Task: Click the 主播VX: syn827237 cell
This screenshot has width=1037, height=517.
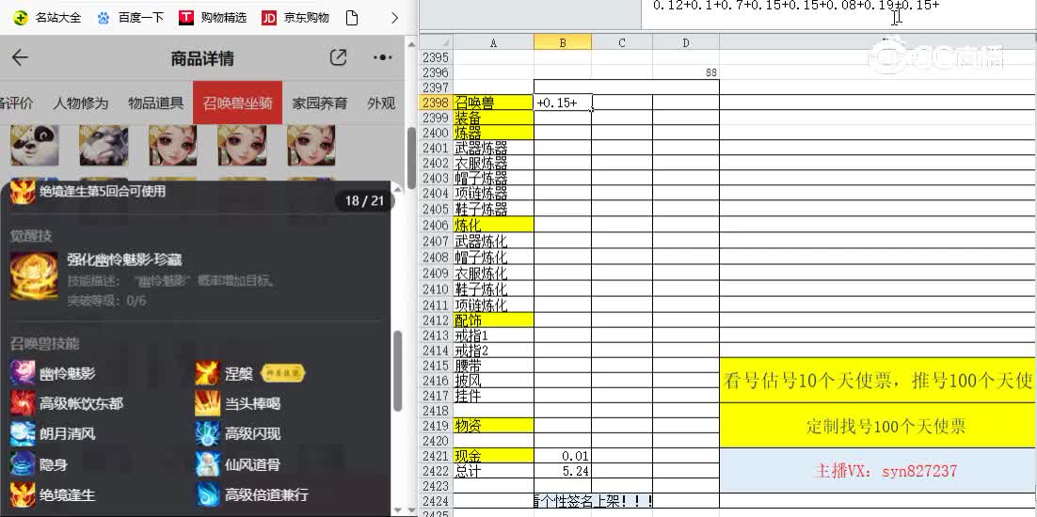Action: pyautogui.click(x=878, y=471)
